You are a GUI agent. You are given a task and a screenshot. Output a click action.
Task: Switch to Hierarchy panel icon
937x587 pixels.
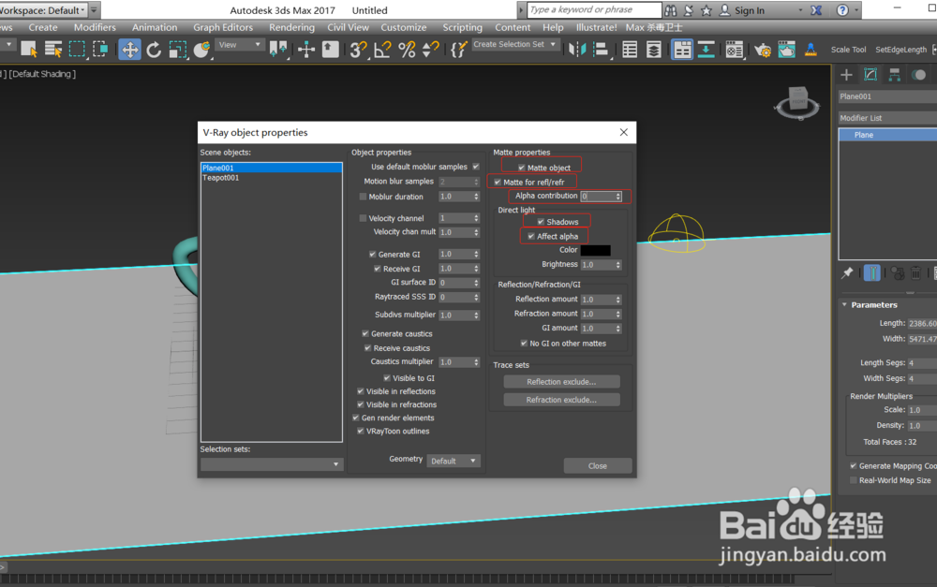[895, 75]
